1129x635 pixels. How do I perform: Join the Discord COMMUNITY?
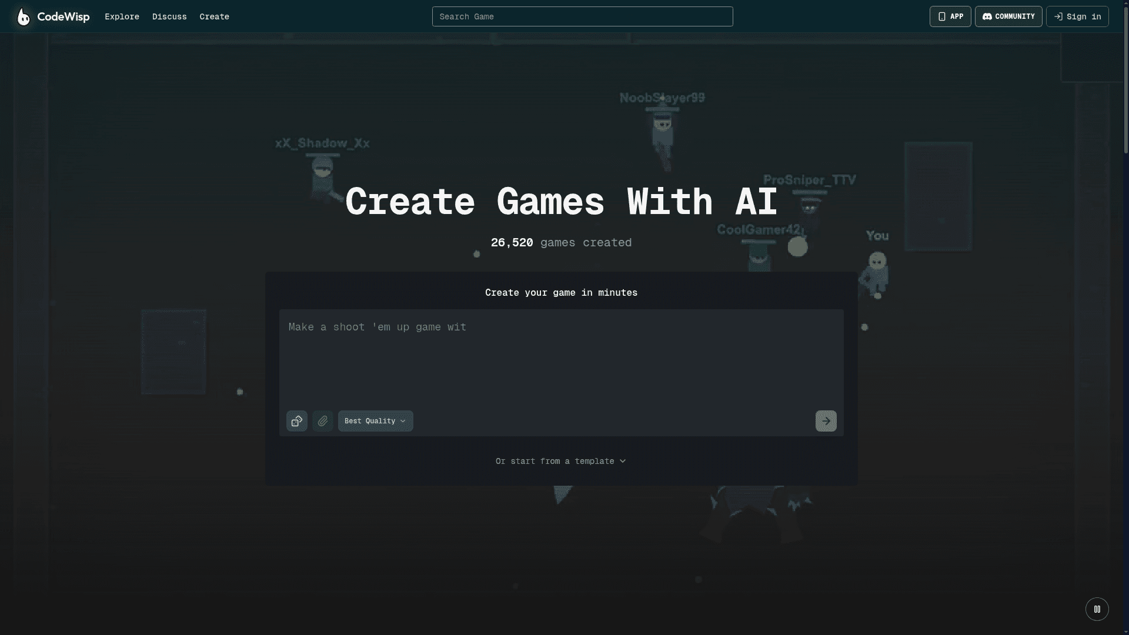[1008, 16]
